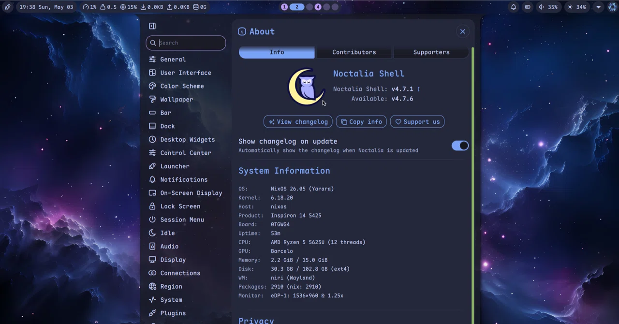Click the Lock Screen padlock icon

point(152,206)
